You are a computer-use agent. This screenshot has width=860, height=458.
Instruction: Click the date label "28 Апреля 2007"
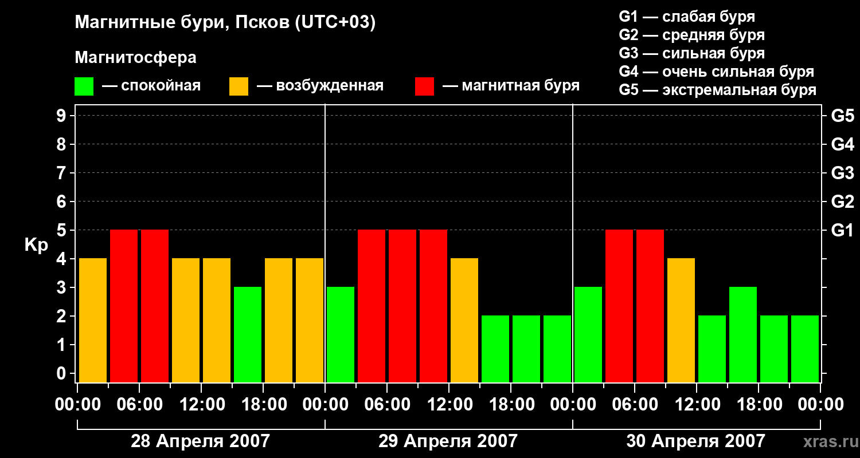[x=200, y=441]
